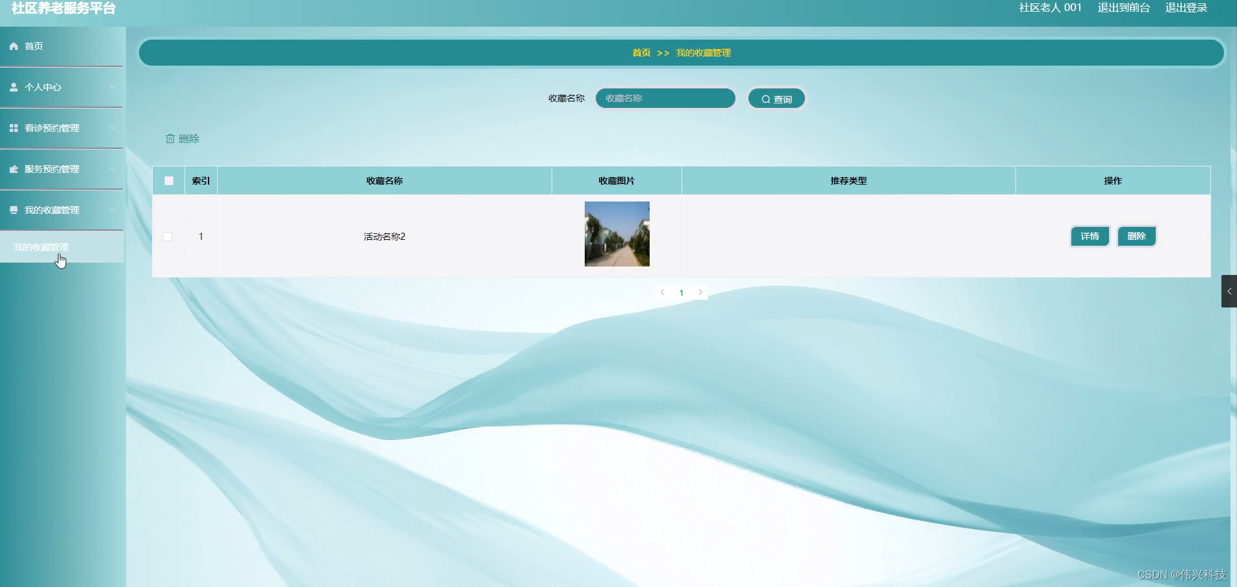The height and width of the screenshot is (587, 1237).
Task: Click the briefcase icon beside 服务预约管理
Action: (14, 168)
